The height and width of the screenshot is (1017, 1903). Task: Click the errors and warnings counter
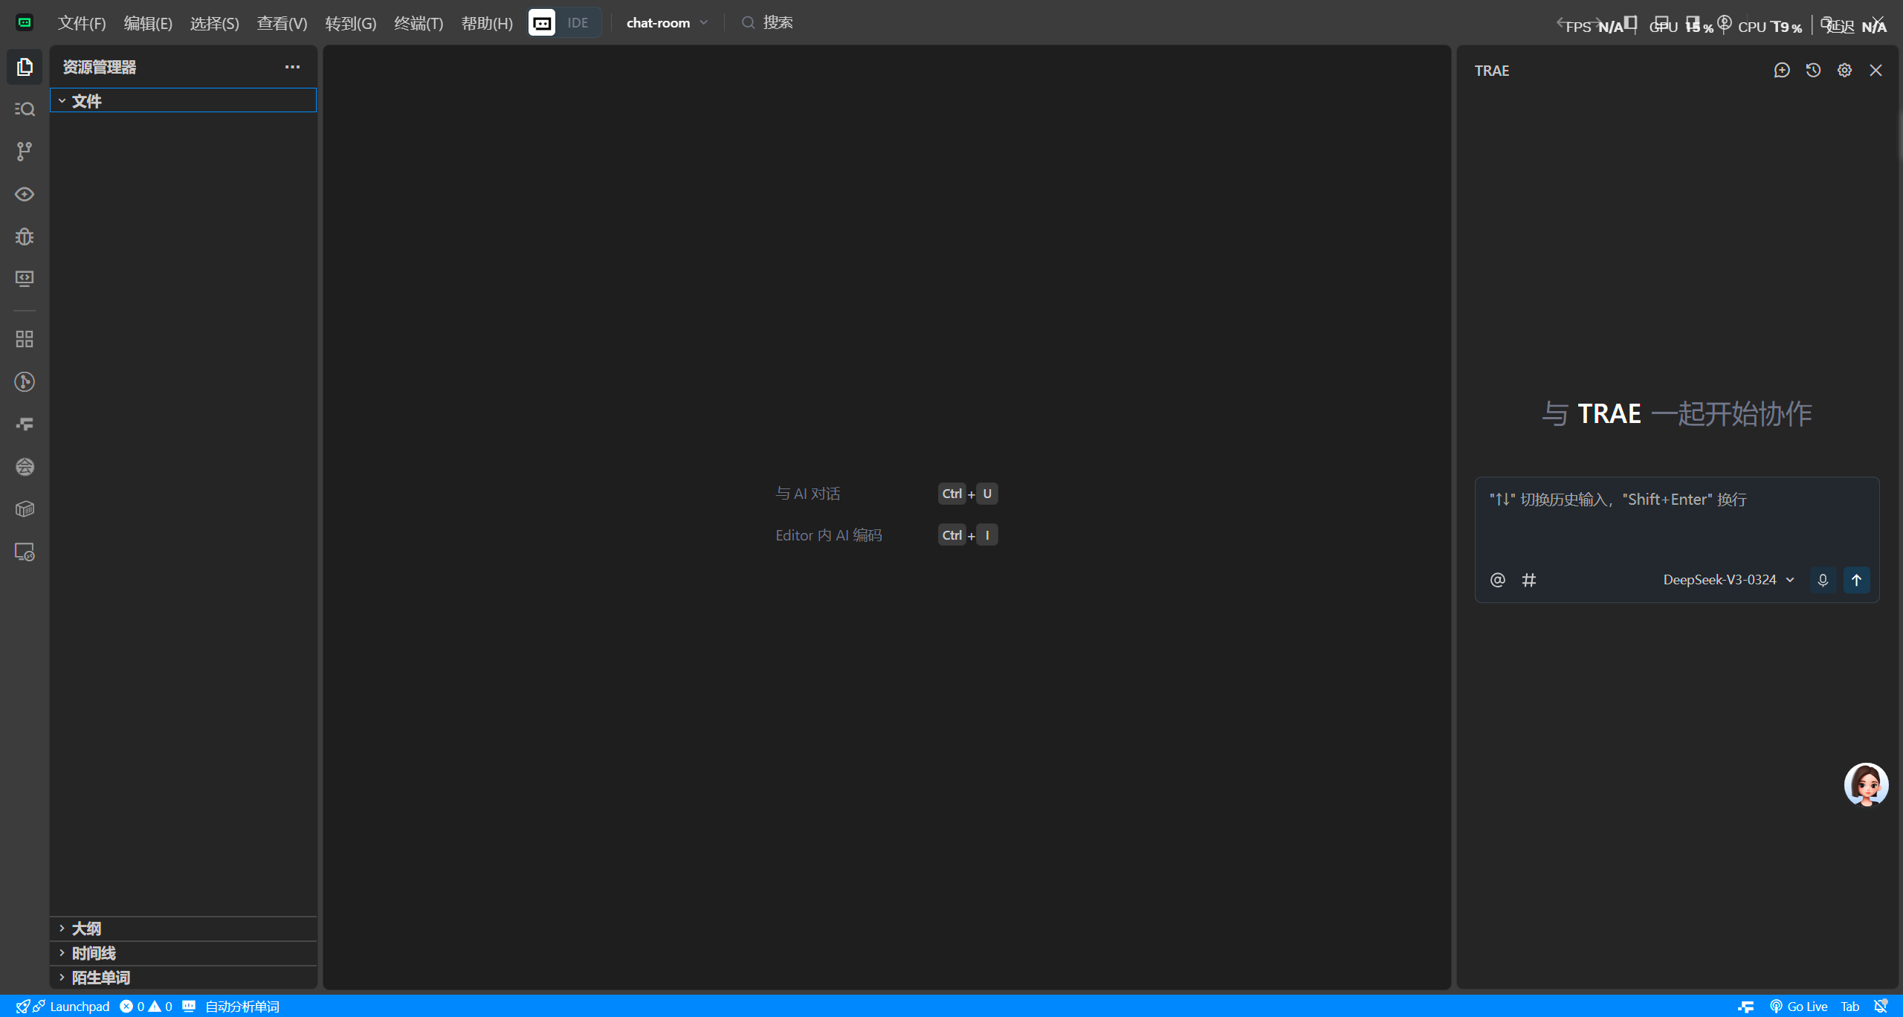146,1006
